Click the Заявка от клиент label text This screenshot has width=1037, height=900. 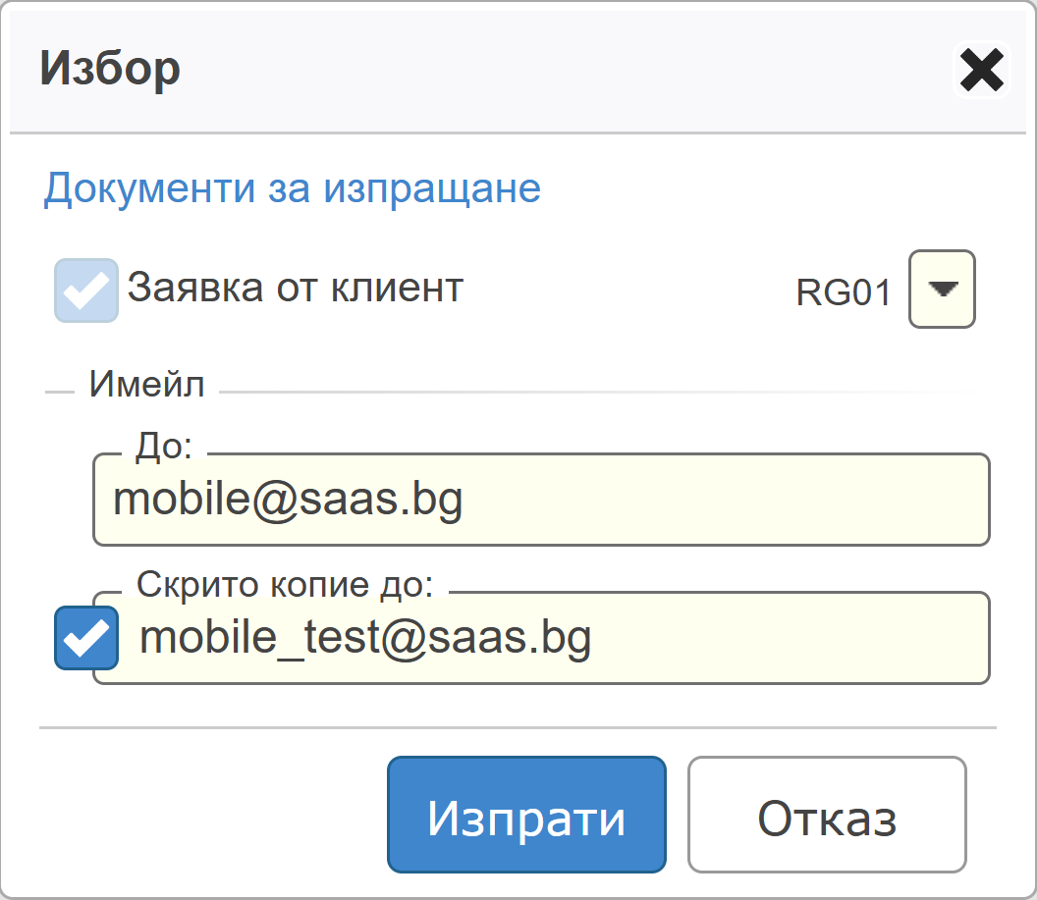point(295,289)
